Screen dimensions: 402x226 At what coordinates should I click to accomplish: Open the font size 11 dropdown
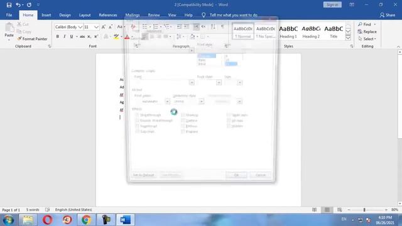96,27
